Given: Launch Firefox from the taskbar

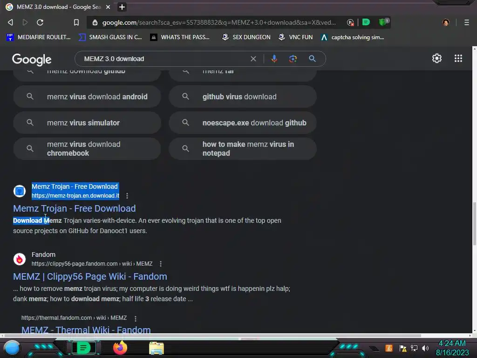Looking at the screenshot, I should pyautogui.click(x=120, y=348).
